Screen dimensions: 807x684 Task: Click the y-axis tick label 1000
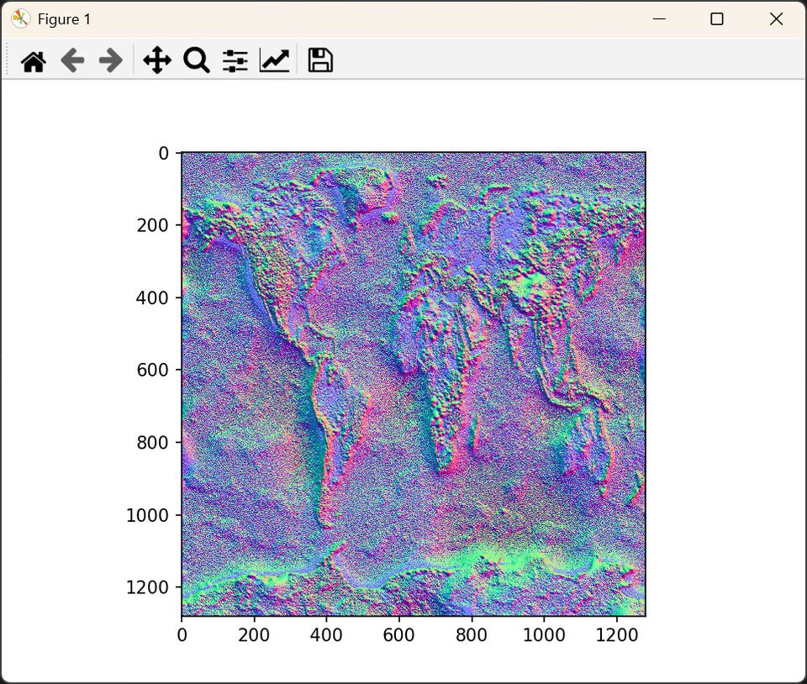pos(147,515)
